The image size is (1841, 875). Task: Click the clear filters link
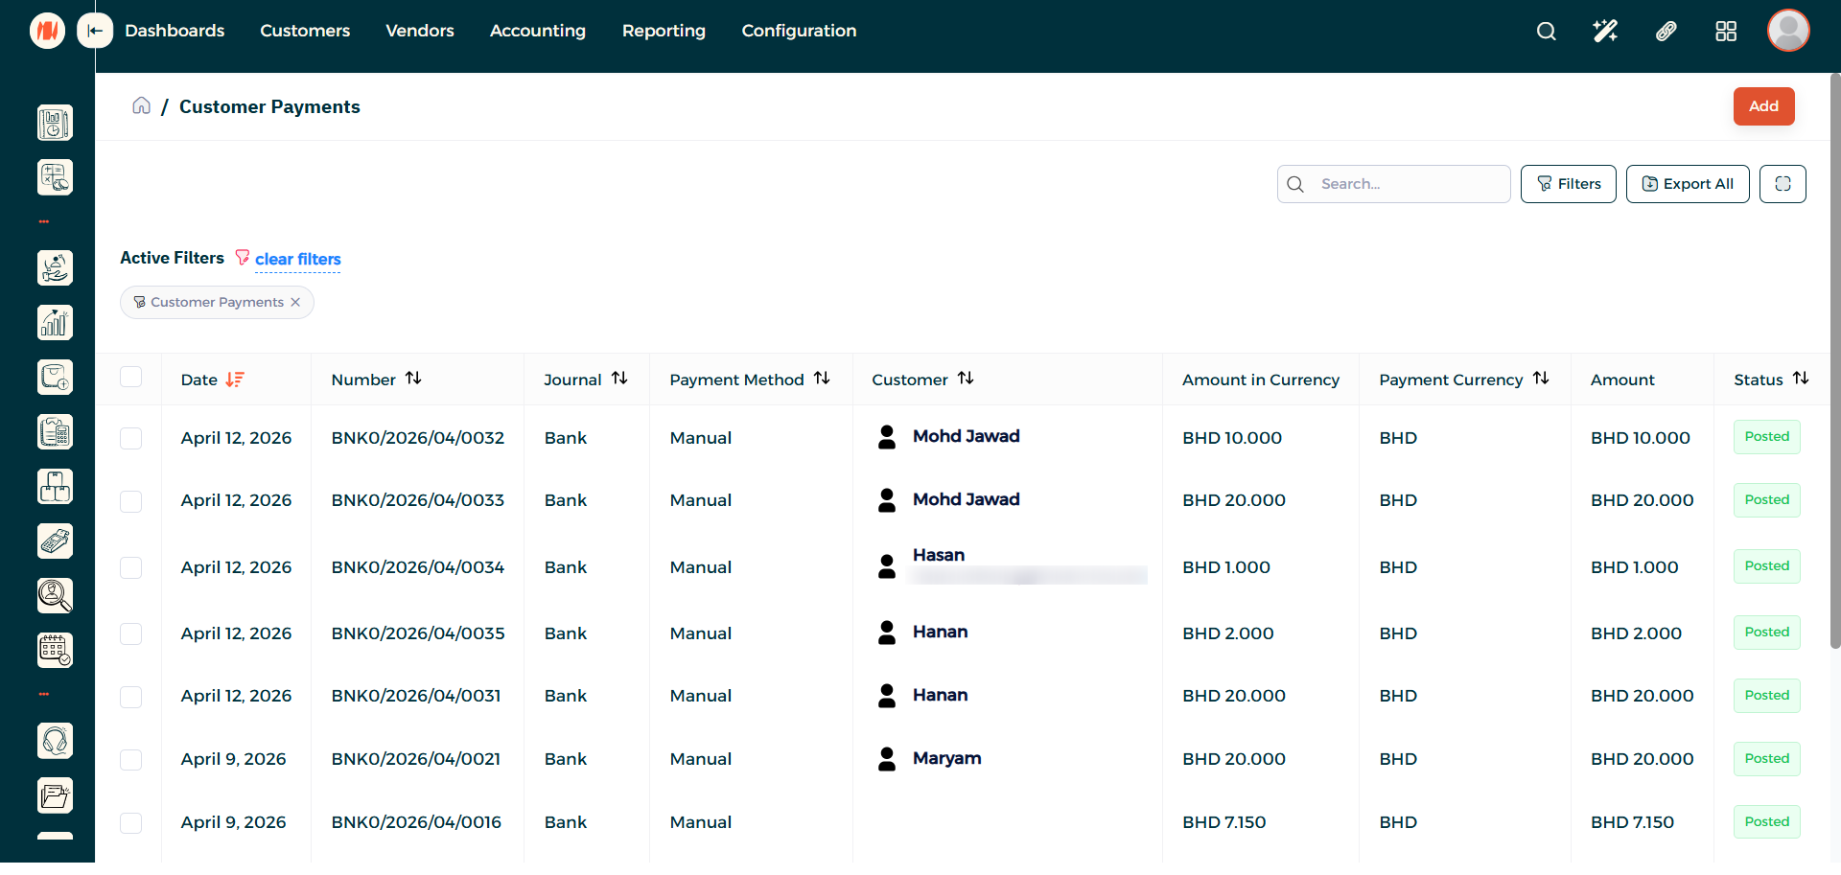(297, 259)
